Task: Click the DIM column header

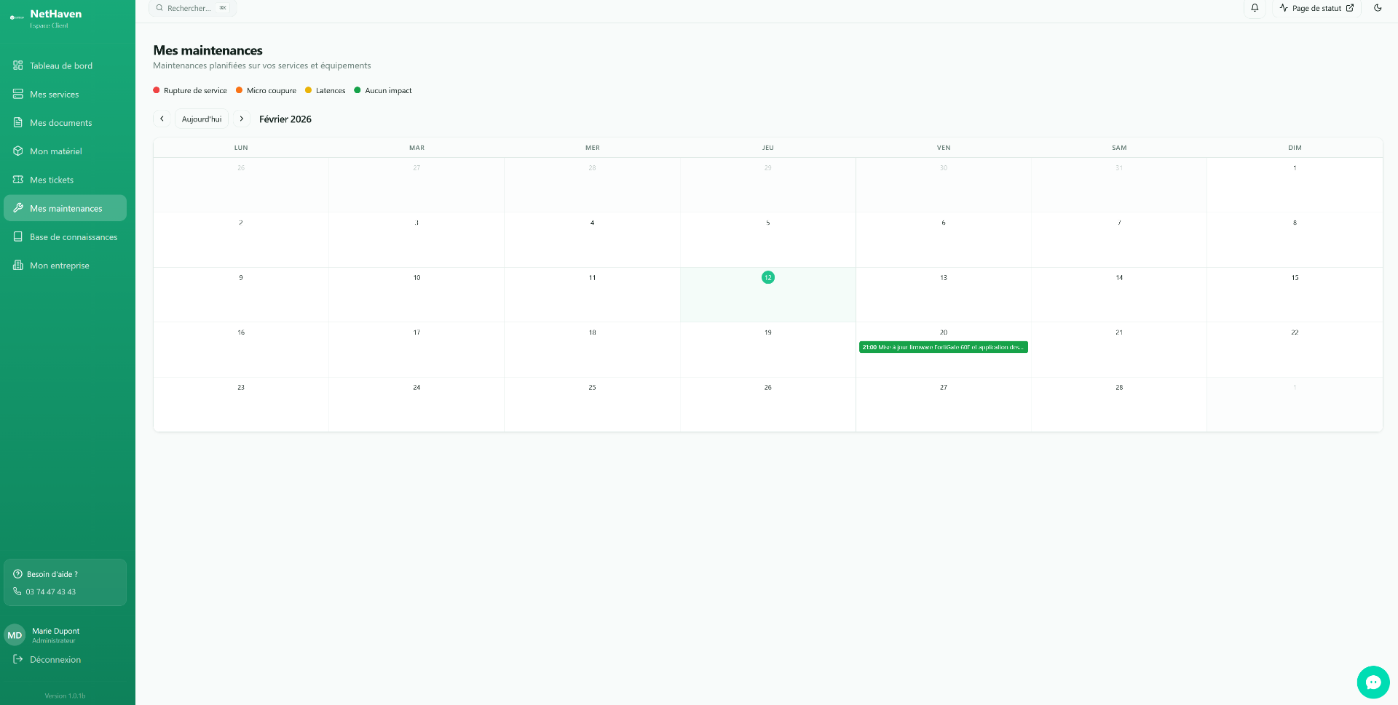Action: tap(1295, 148)
